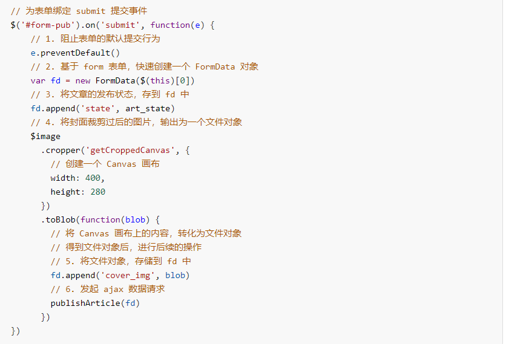This screenshot has width=506, height=344.
Task: Click the height value 280
Action: pos(98,192)
